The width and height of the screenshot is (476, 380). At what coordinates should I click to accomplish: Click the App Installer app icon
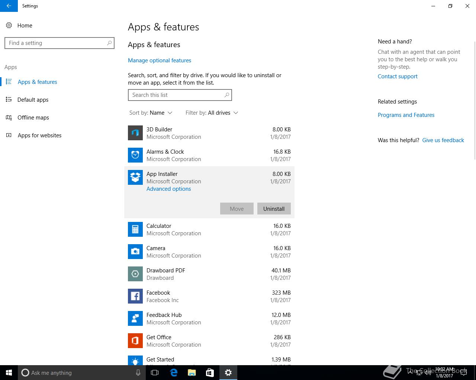[x=135, y=177]
